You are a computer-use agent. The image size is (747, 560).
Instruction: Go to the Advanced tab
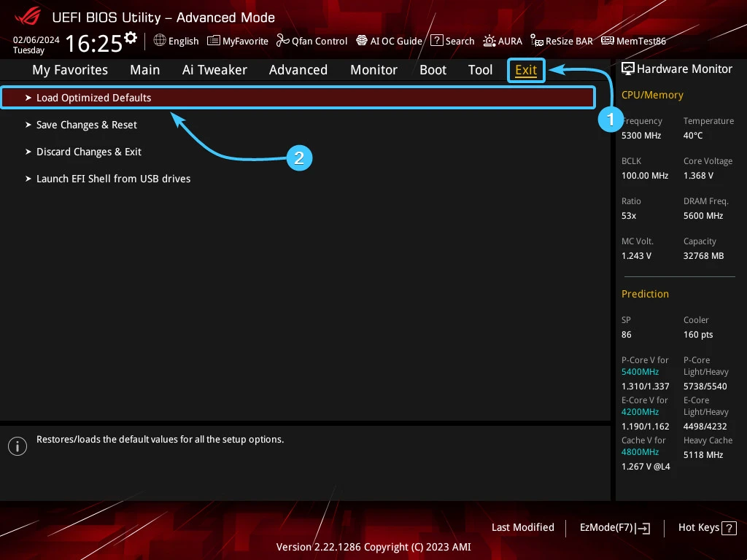click(x=298, y=70)
